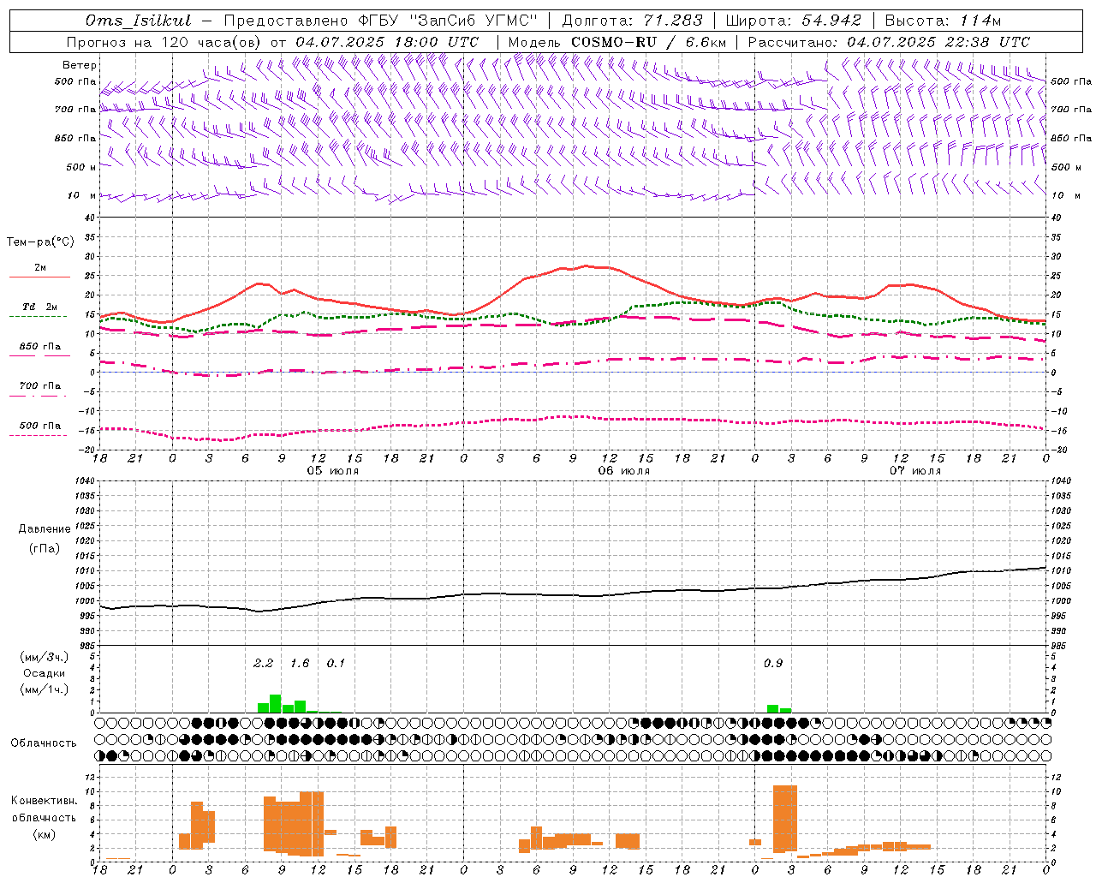Click the "Осадки" precipitation label
The image size is (1096, 877).
tap(45, 673)
